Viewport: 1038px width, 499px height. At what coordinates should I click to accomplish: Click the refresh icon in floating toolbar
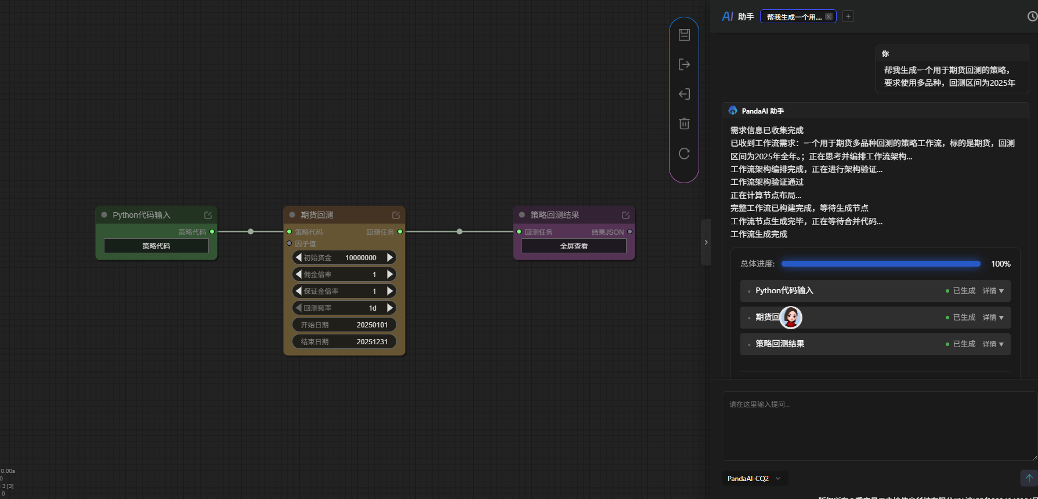coord(684,154)
